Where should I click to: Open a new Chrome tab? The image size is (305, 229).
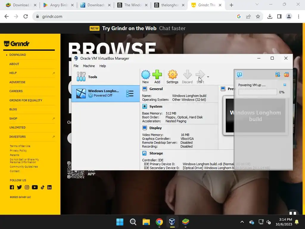pos(231,5)
